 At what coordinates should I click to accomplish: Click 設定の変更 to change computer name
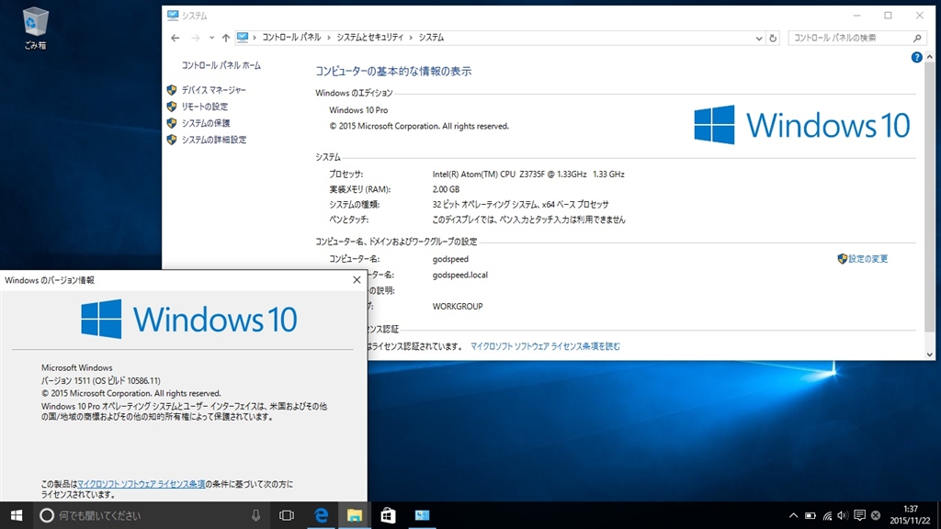point(867,259)
